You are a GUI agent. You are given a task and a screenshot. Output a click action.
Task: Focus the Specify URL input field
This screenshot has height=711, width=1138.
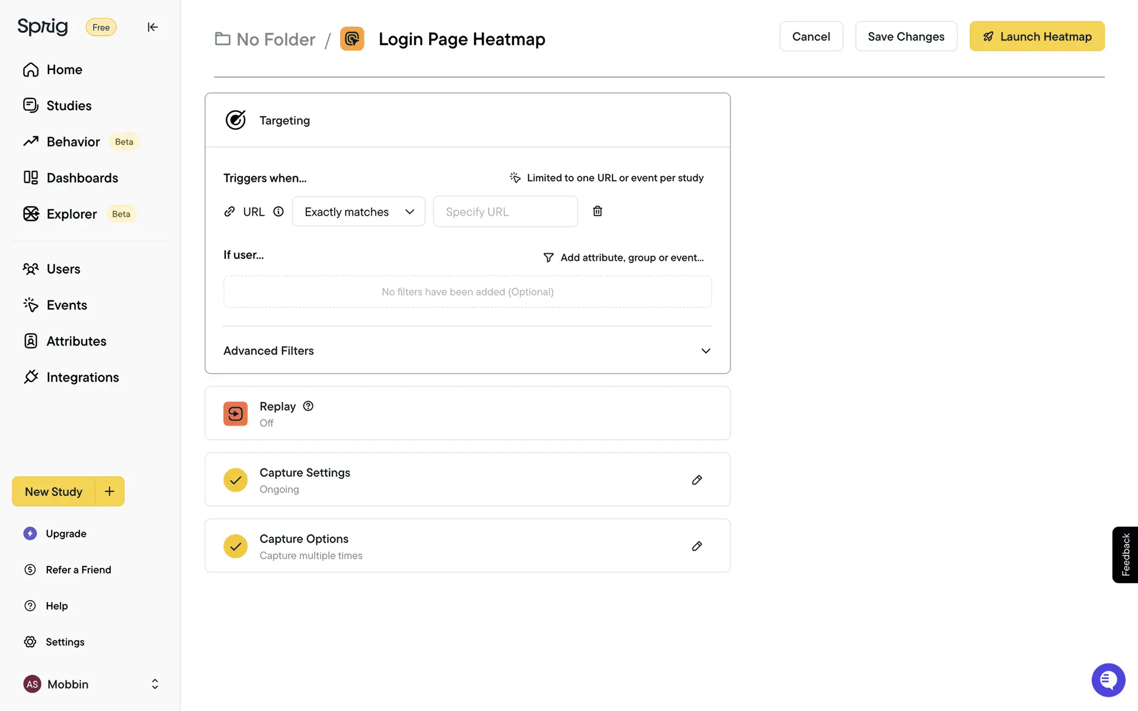505,212
